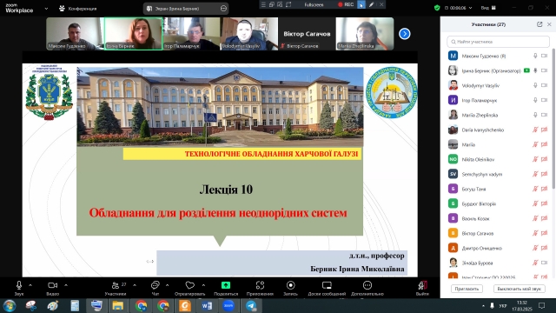Open the Участники panel button in toolbar

(x=116, y=288)
